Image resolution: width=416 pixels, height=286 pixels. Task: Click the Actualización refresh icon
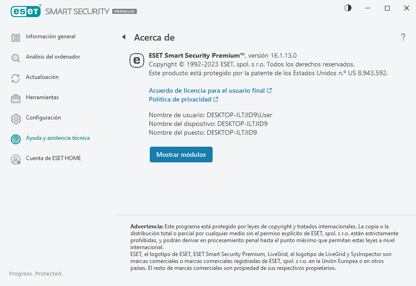pos(16,78)
